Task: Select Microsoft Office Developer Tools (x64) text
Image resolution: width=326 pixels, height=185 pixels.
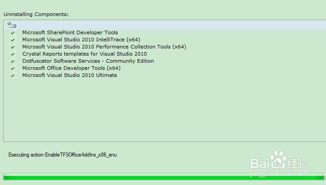Action: [x=71, y=68]
